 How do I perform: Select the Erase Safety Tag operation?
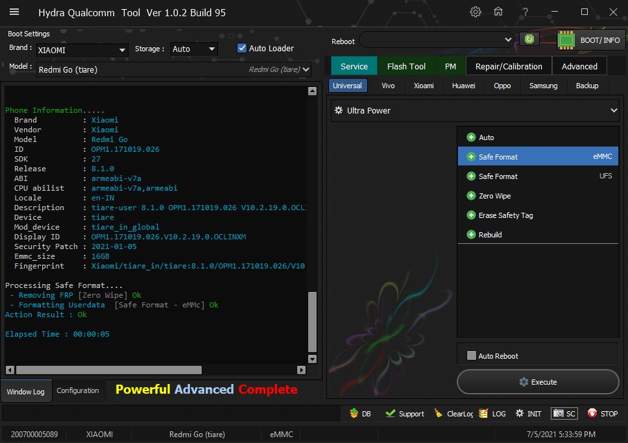538,215
